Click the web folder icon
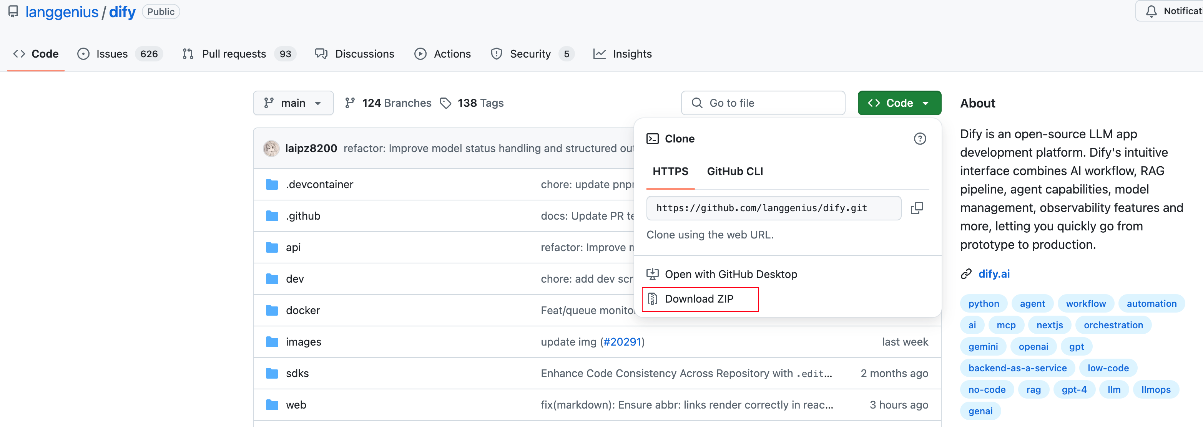 click(x=272, y=405)
